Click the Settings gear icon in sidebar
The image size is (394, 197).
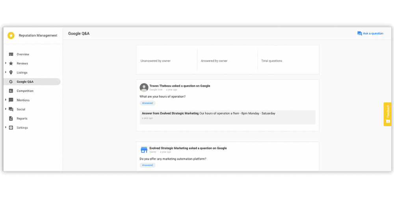(11, 128)
